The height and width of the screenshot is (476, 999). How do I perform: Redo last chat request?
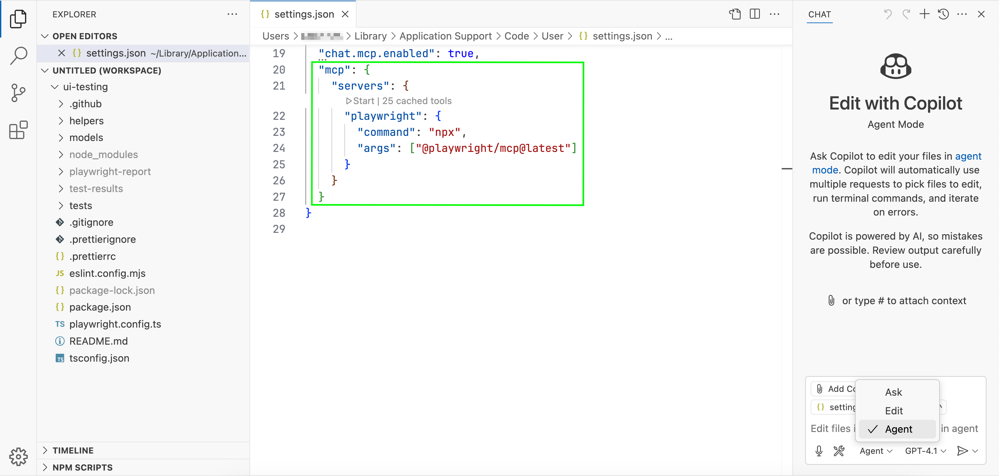(x=906, y=14)
